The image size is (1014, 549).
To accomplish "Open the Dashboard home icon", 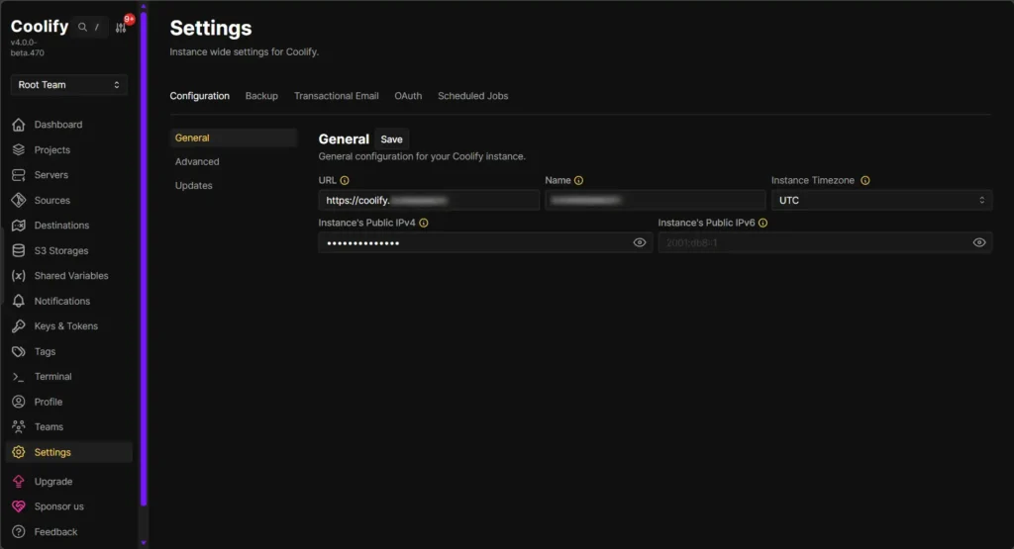I will (19, 125).
